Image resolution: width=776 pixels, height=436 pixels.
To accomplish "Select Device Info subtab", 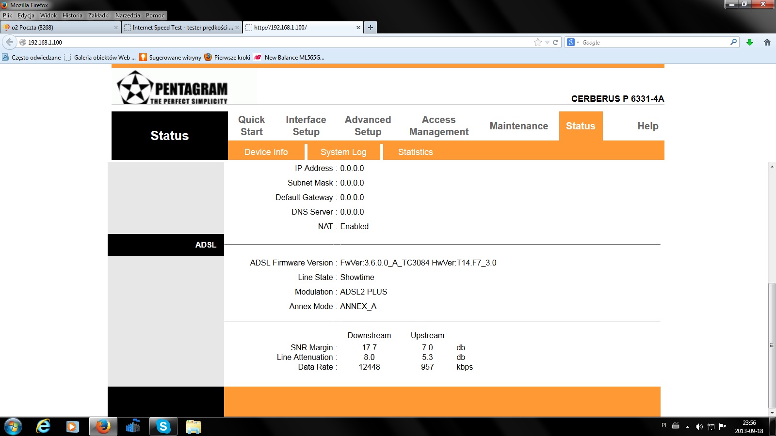I will [266, 152].
